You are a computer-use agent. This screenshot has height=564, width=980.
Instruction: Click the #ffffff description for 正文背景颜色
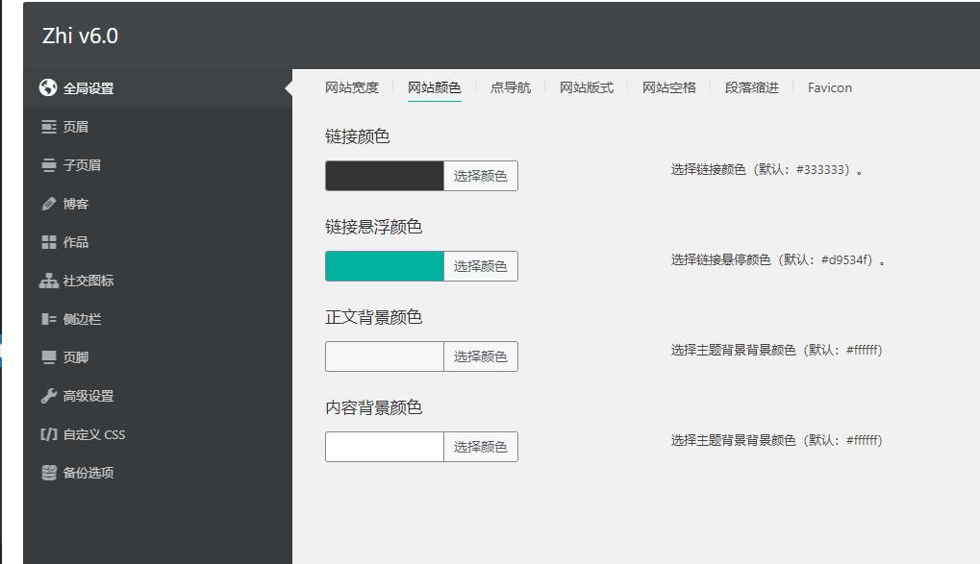[776, 351]
